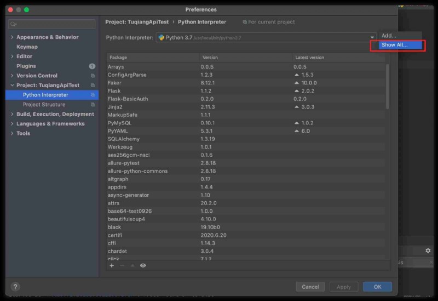438x301 pixels.
Task: Click the package list vertical scrollbar
Action: [x=388, y=87]
